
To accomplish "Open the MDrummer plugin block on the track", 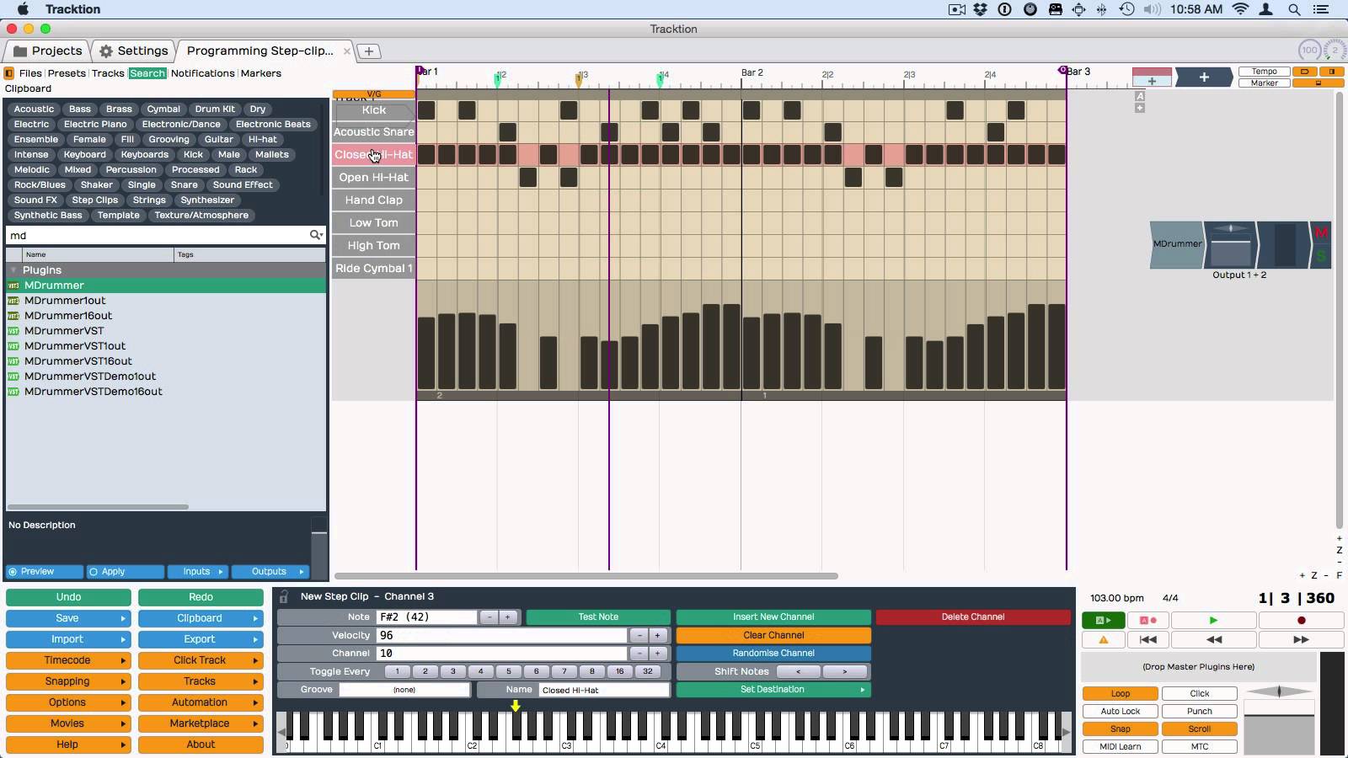I will (1177, 244).
